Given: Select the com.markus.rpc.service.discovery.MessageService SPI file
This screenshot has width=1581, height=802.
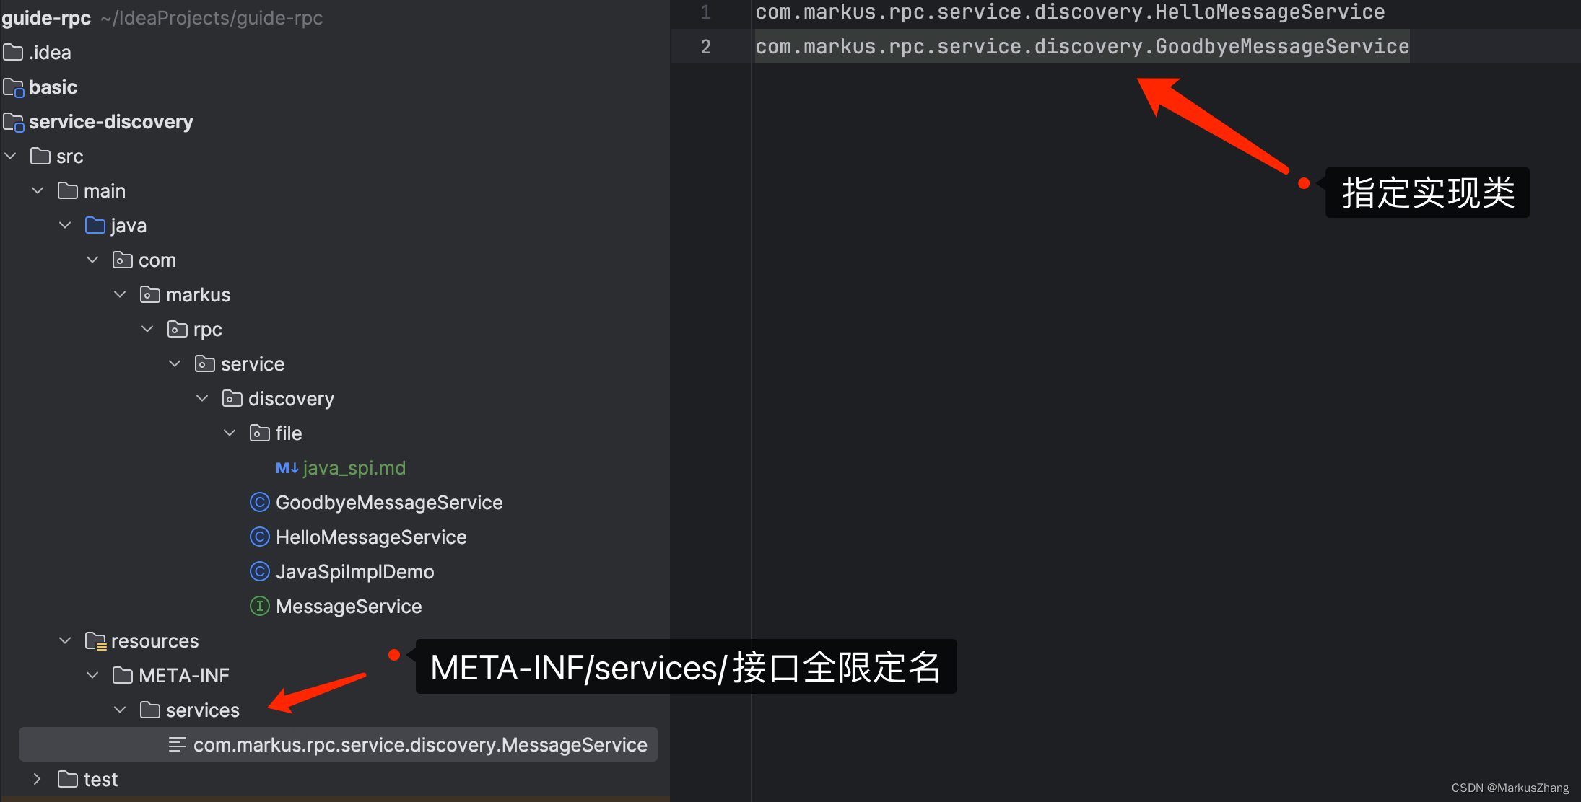Looking at the screenshot, I should [x=339, y=744].
